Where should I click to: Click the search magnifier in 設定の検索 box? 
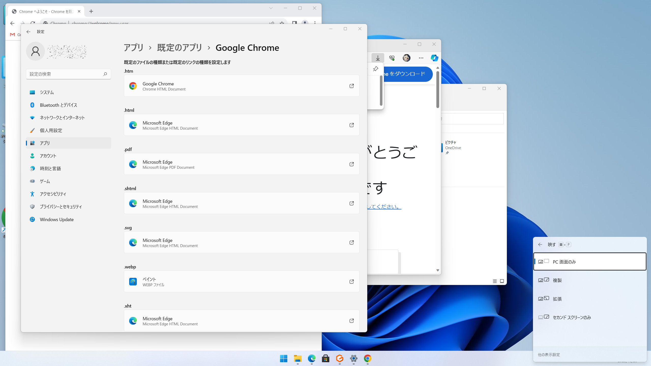click(x=105, y=74)
